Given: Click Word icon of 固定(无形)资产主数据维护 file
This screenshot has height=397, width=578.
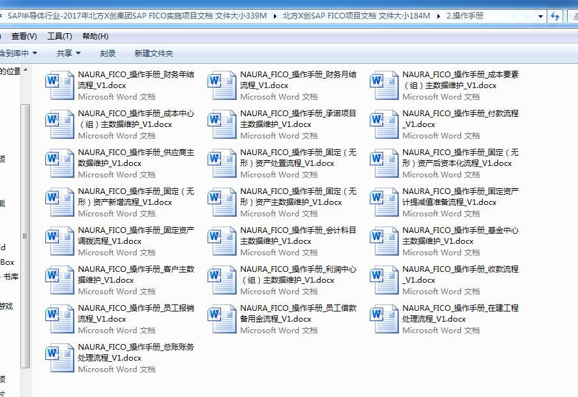Looking at the screenshot, I should coord(222,202).
